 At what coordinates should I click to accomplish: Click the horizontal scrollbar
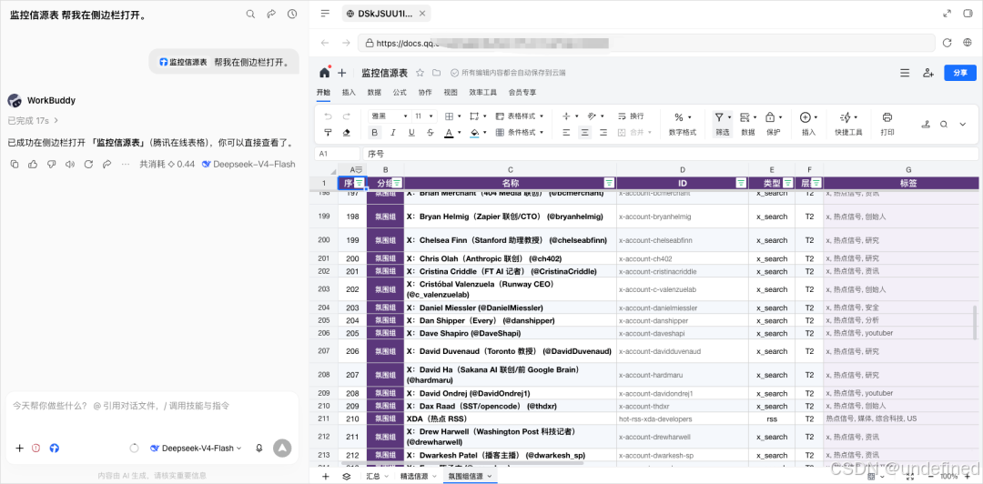click(x=462, y=463)
